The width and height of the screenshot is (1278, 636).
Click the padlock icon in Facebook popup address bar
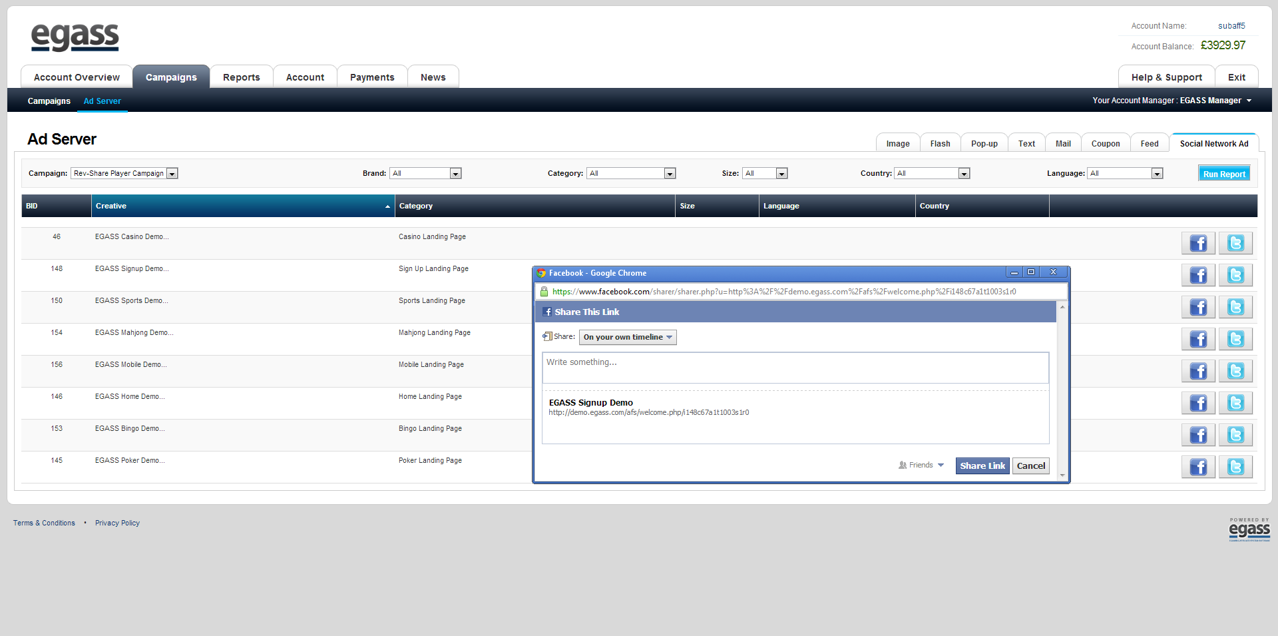click(544, 292)
